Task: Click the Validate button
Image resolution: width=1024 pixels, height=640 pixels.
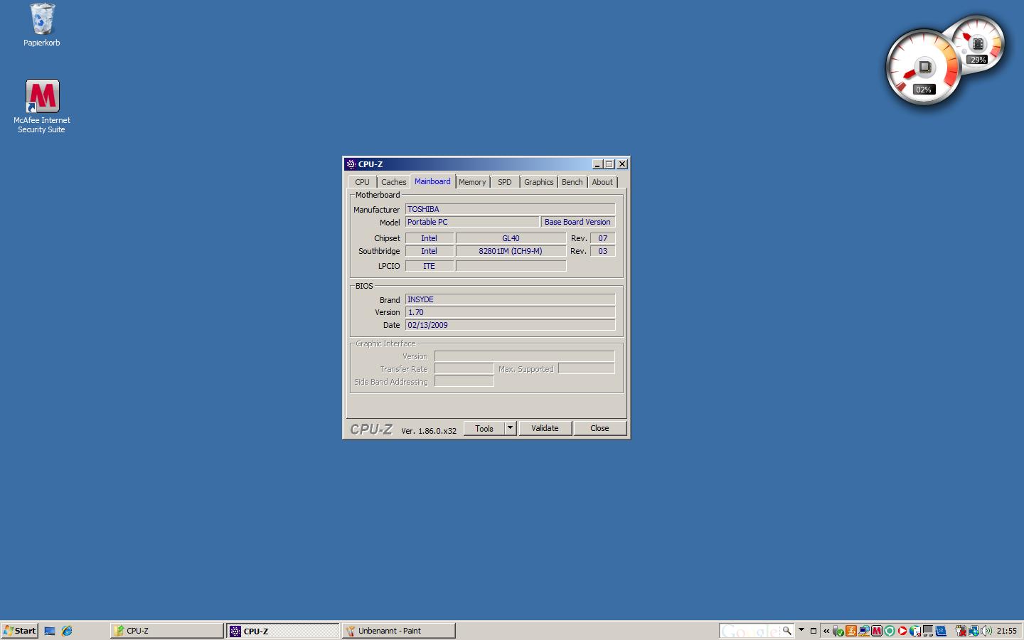Action: pos(545,428)
